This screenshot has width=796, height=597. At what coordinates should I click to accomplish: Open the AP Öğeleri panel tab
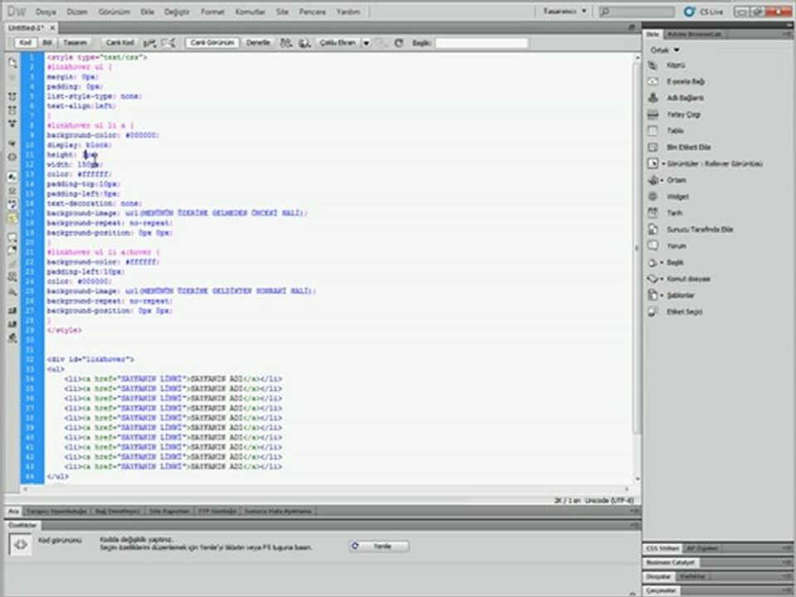pos(703,548)
